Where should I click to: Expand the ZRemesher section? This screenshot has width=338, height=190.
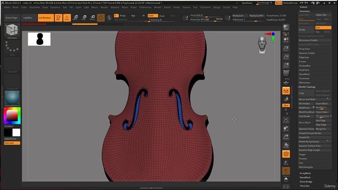coord(305,83)
